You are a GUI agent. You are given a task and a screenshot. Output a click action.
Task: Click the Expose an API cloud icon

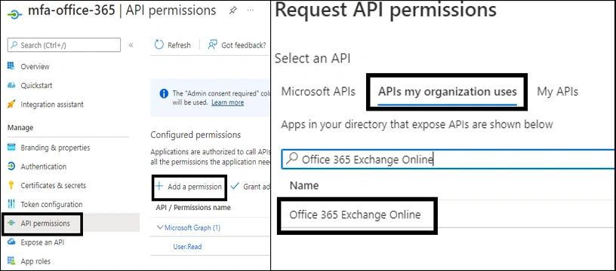[x=11, y=242]
